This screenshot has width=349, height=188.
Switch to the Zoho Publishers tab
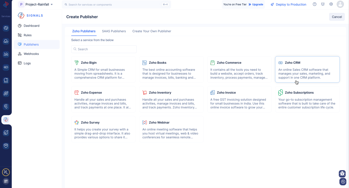coord(84,31)
